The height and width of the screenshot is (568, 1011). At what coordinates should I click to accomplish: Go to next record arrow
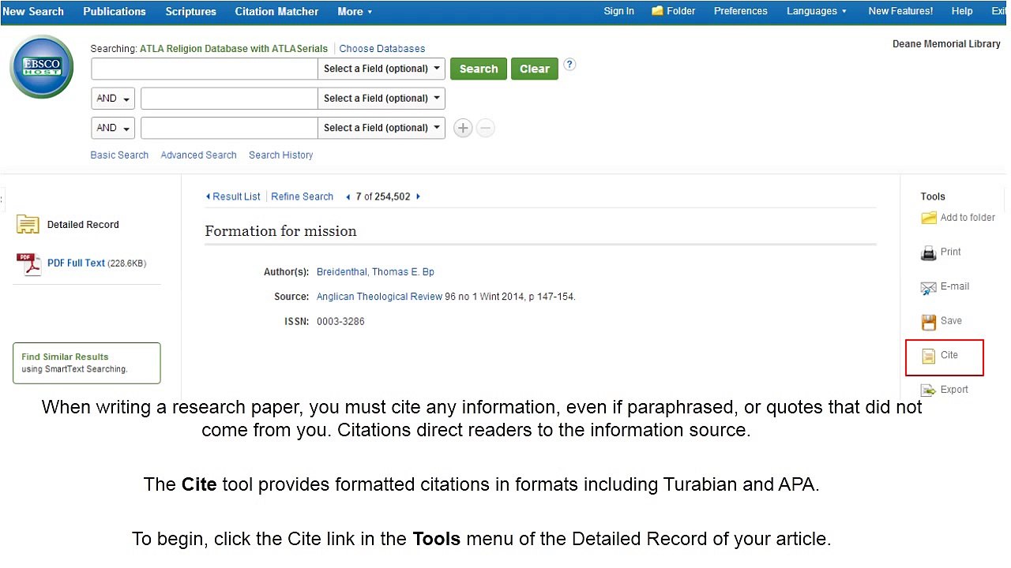(418, 196)
